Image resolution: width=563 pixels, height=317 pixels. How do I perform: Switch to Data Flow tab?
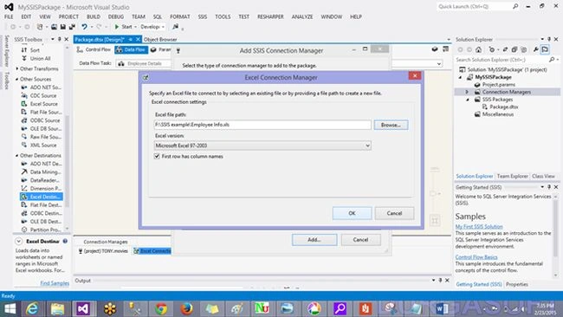pyautogui.click(x=131, y=49)
